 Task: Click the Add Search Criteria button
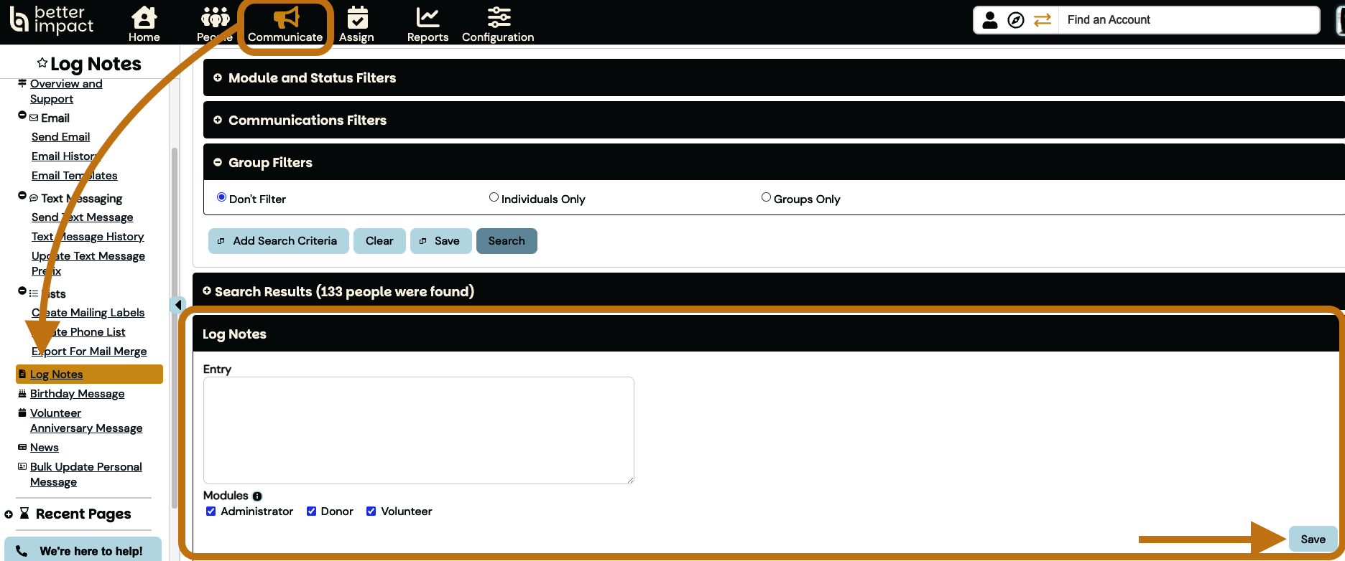278,241
